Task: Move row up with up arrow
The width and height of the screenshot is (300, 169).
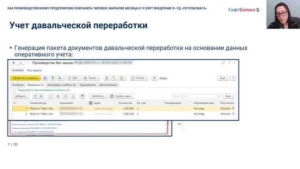Action: 35,96
